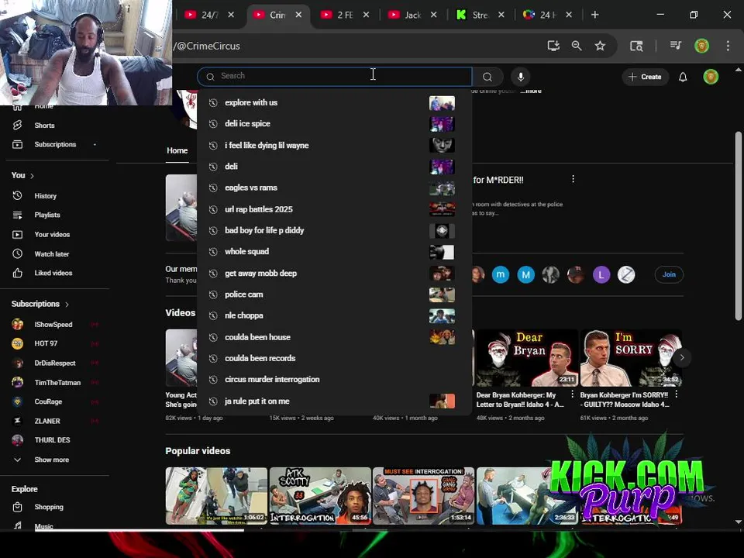This screenshot has width=744, height=558.
Task: Switch to the Stre Kick browser tab
Action: tap(480, 15)
